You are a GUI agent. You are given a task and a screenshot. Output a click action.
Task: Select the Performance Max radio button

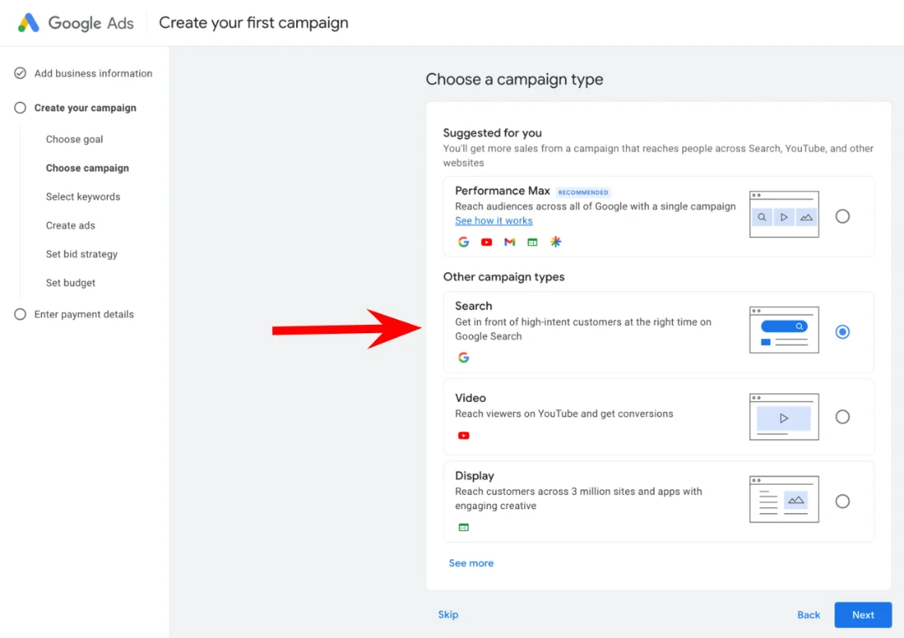coord(842,216)
